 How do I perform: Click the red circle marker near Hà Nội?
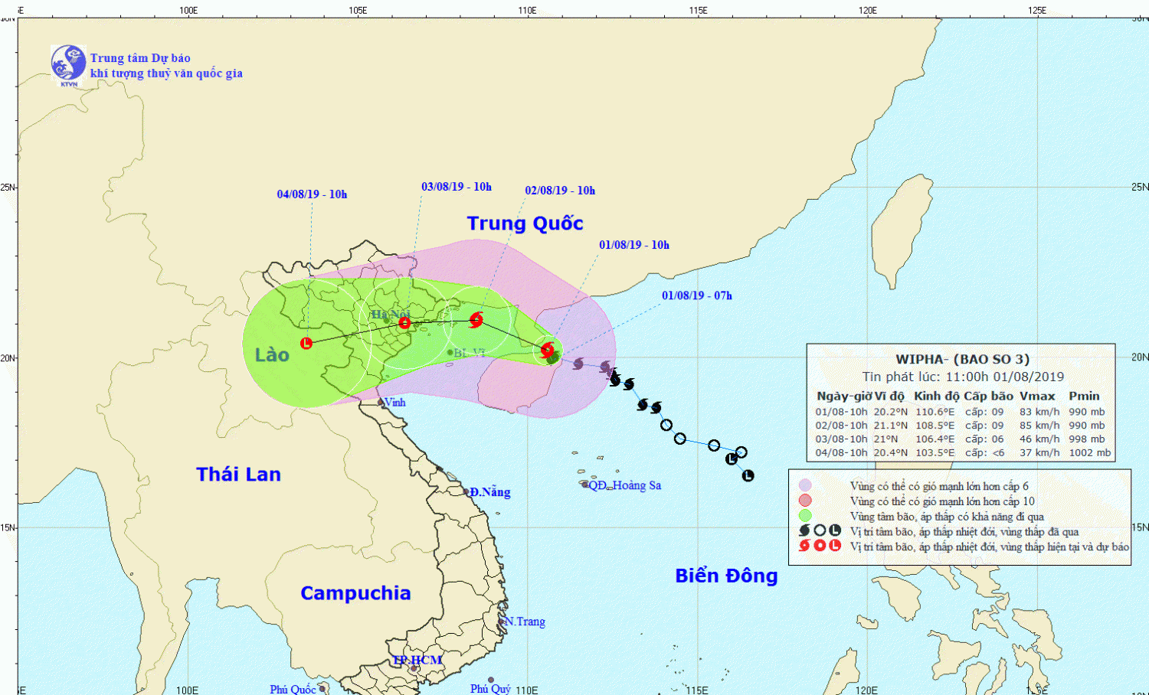[404, 323]
